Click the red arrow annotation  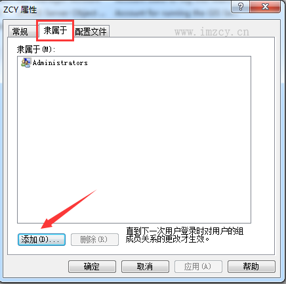[68, 210]
